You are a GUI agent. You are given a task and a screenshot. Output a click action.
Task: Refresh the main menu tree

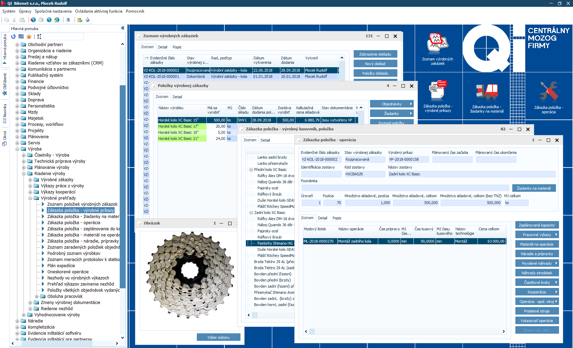coord(13,37)
